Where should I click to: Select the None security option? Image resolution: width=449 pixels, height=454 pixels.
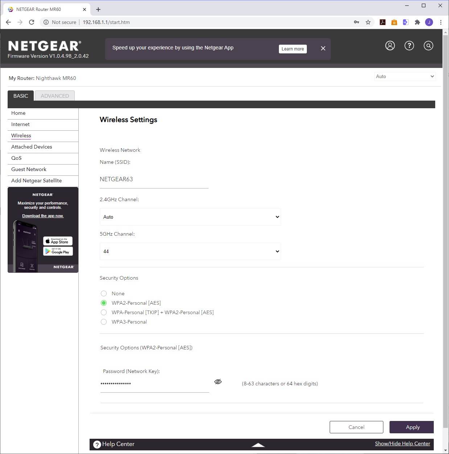coord(104,293)
